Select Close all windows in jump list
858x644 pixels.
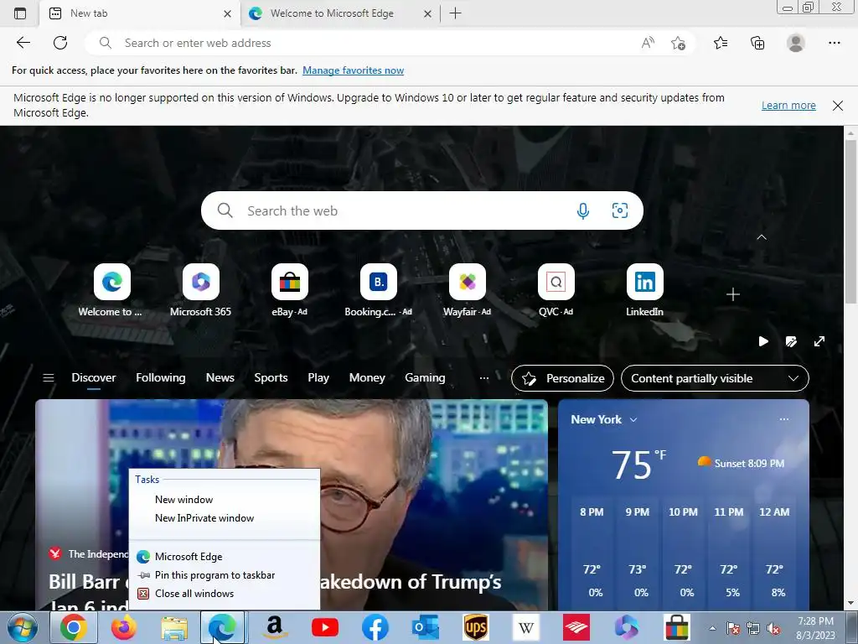click(x=225, y=594)
